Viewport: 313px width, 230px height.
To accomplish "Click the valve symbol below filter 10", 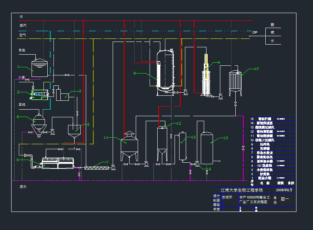I will (x=235, y=104).
